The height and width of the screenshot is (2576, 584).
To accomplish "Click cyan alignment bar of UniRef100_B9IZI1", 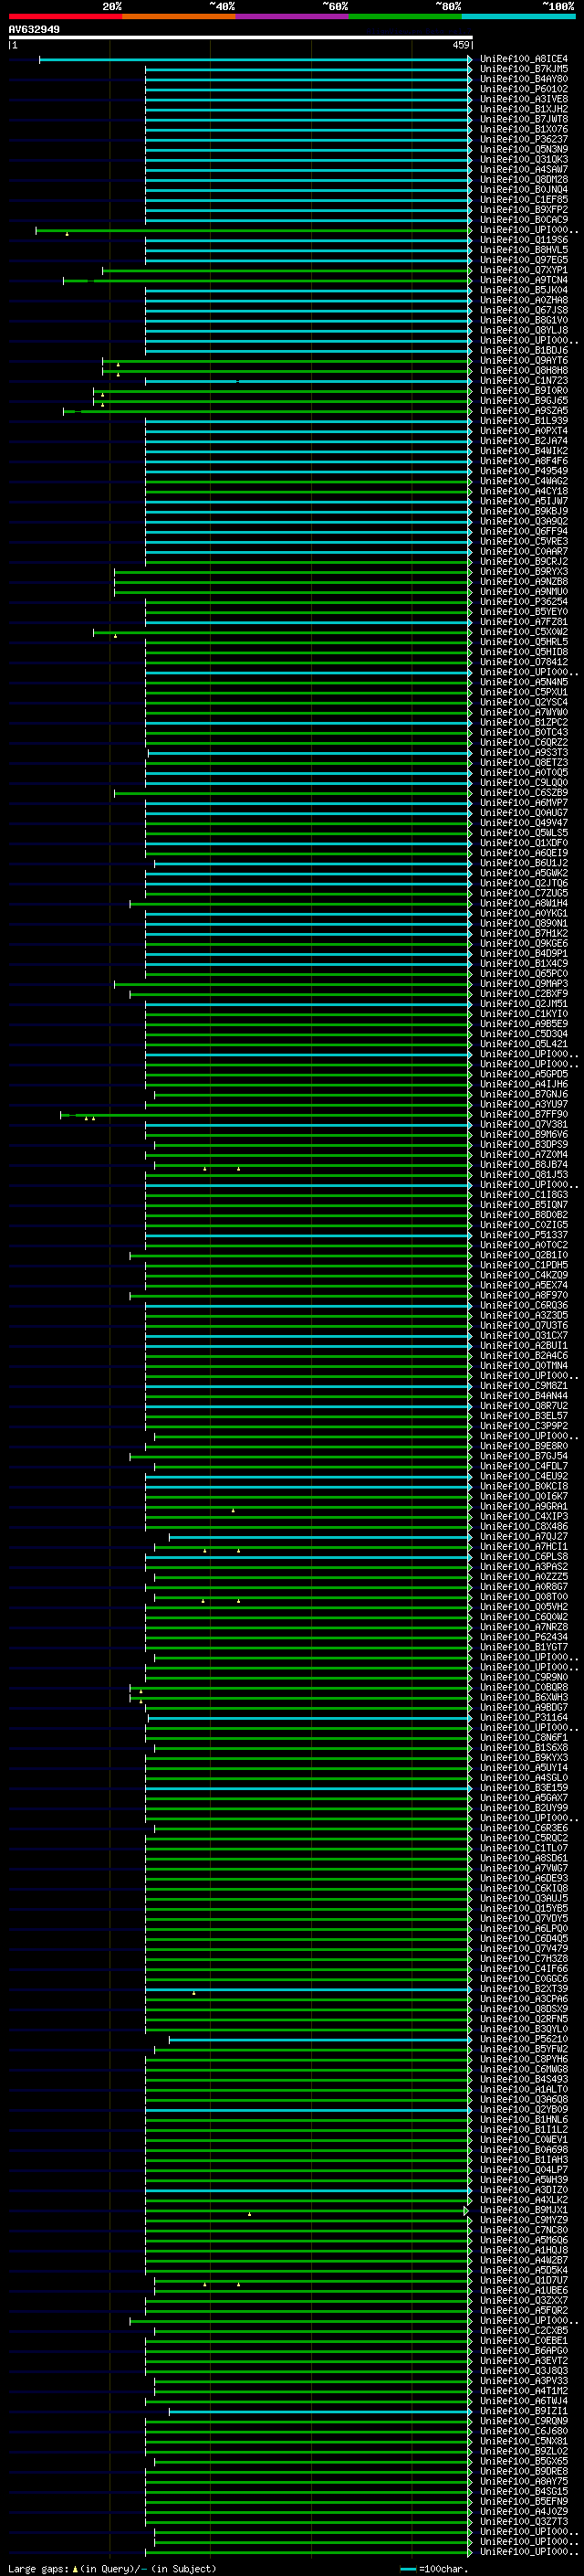I will [x=320, y=2412].
